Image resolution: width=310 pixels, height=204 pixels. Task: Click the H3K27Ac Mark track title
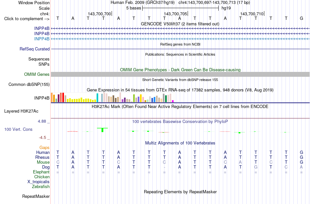coord(180,107)
